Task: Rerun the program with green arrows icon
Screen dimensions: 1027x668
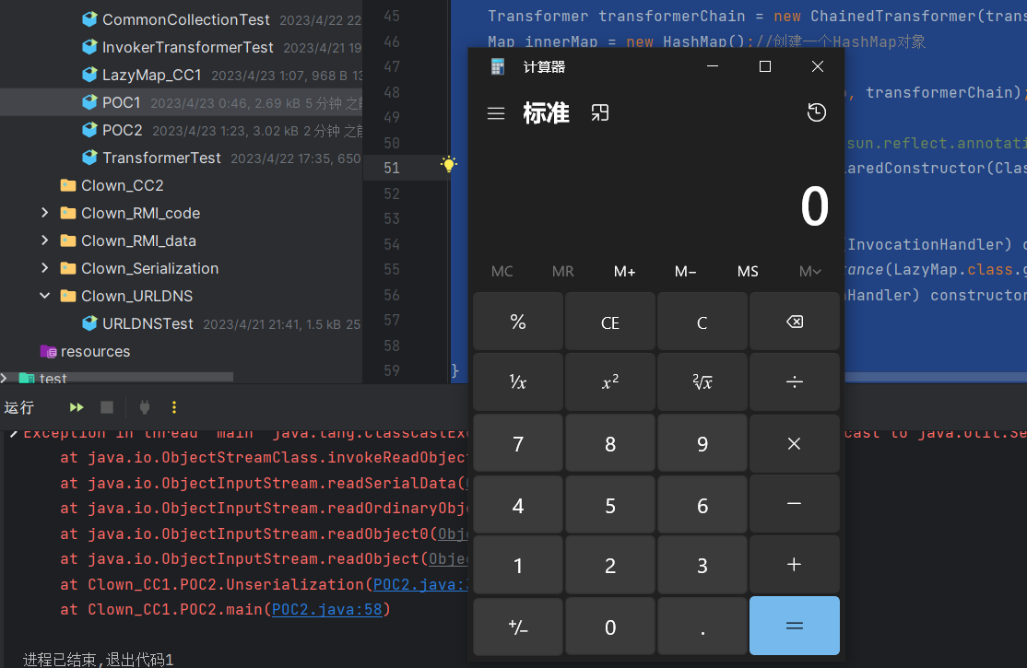Action: (x=77, y=407)
